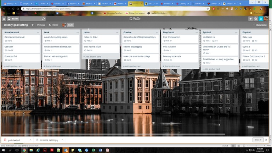Image resolution: width=272 pixels, height=153 pixels.
Task: Open the Creative list actions menu
Action: pyautogui.click(x=157, y=32)
